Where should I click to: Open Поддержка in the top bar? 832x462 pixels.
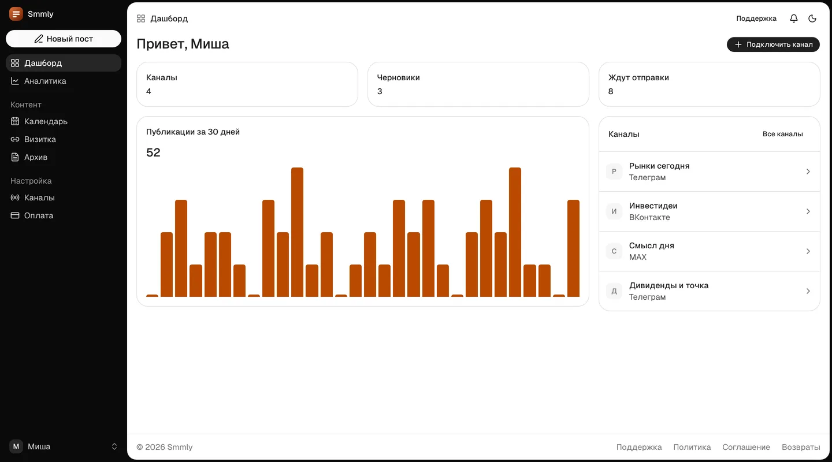pos(756,18)
